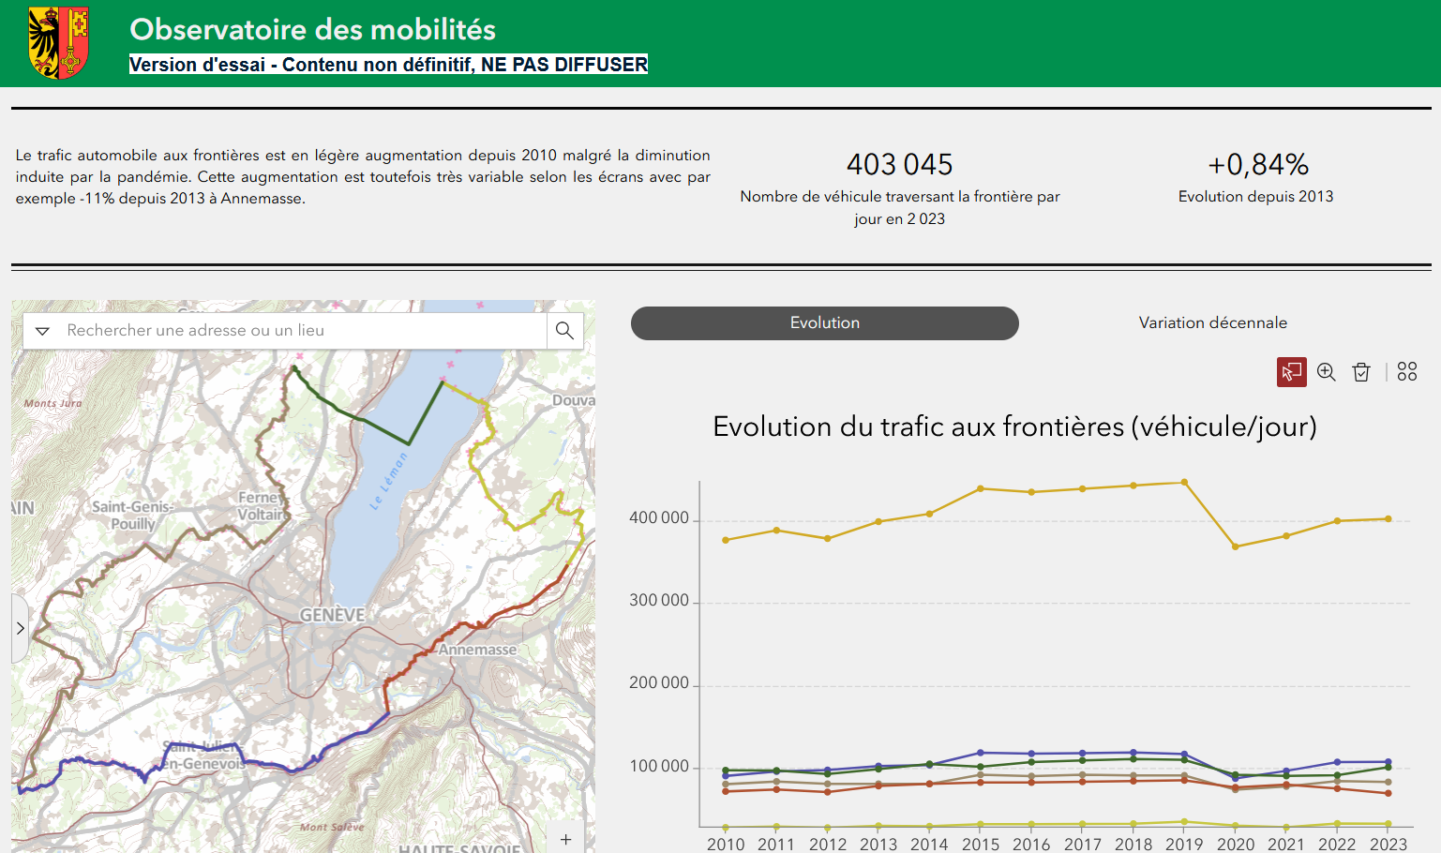
Task: Switch to the Variation décennale tab
Action: [1212, 322]
